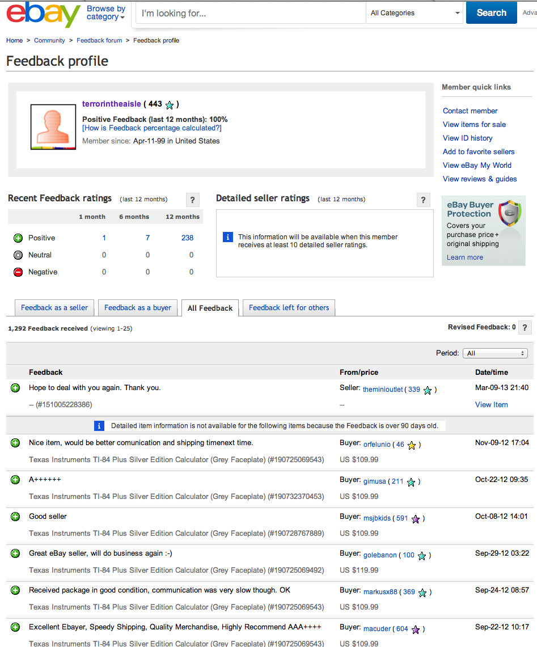Click the positive icon beside 'Good seller' feedback
Screen dimensions: 537x647
click(x=15, y=517)
